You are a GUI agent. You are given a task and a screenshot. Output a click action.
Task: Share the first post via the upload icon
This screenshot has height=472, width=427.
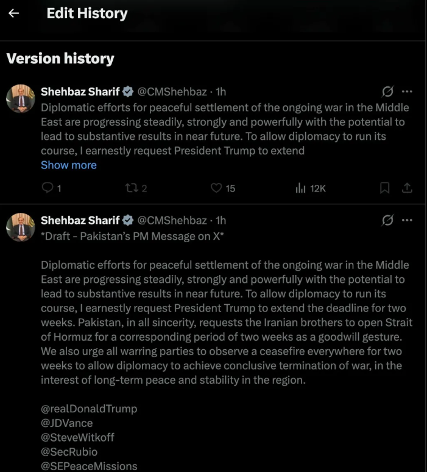pos(407,188)
